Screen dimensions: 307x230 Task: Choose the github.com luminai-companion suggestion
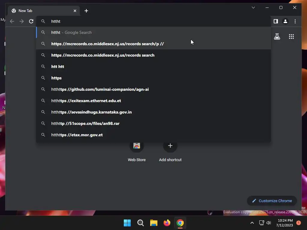[x=153, y=89]
